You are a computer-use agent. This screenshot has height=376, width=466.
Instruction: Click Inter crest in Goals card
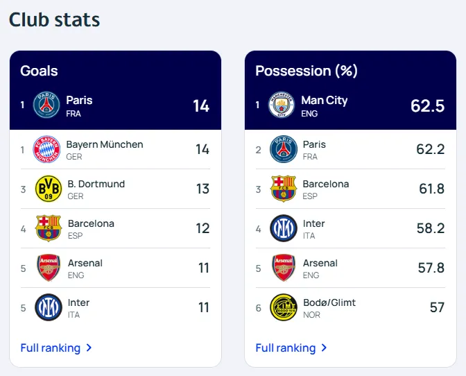48,307
